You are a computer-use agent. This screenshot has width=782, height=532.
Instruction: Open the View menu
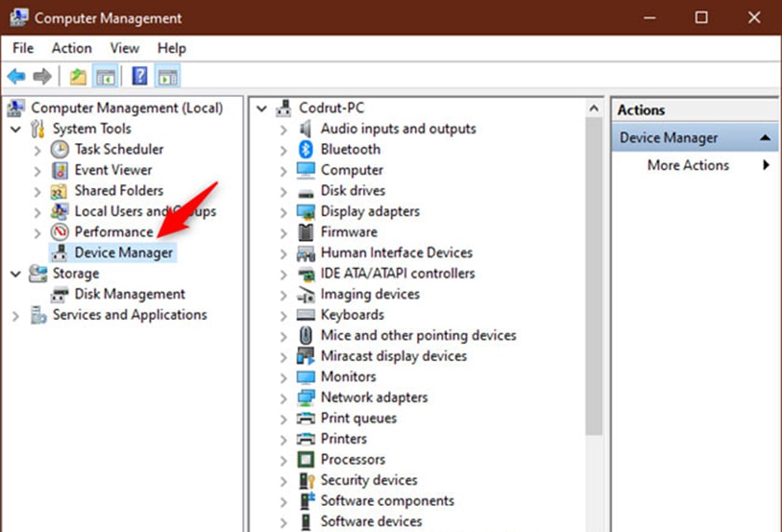tap(125, 48)
